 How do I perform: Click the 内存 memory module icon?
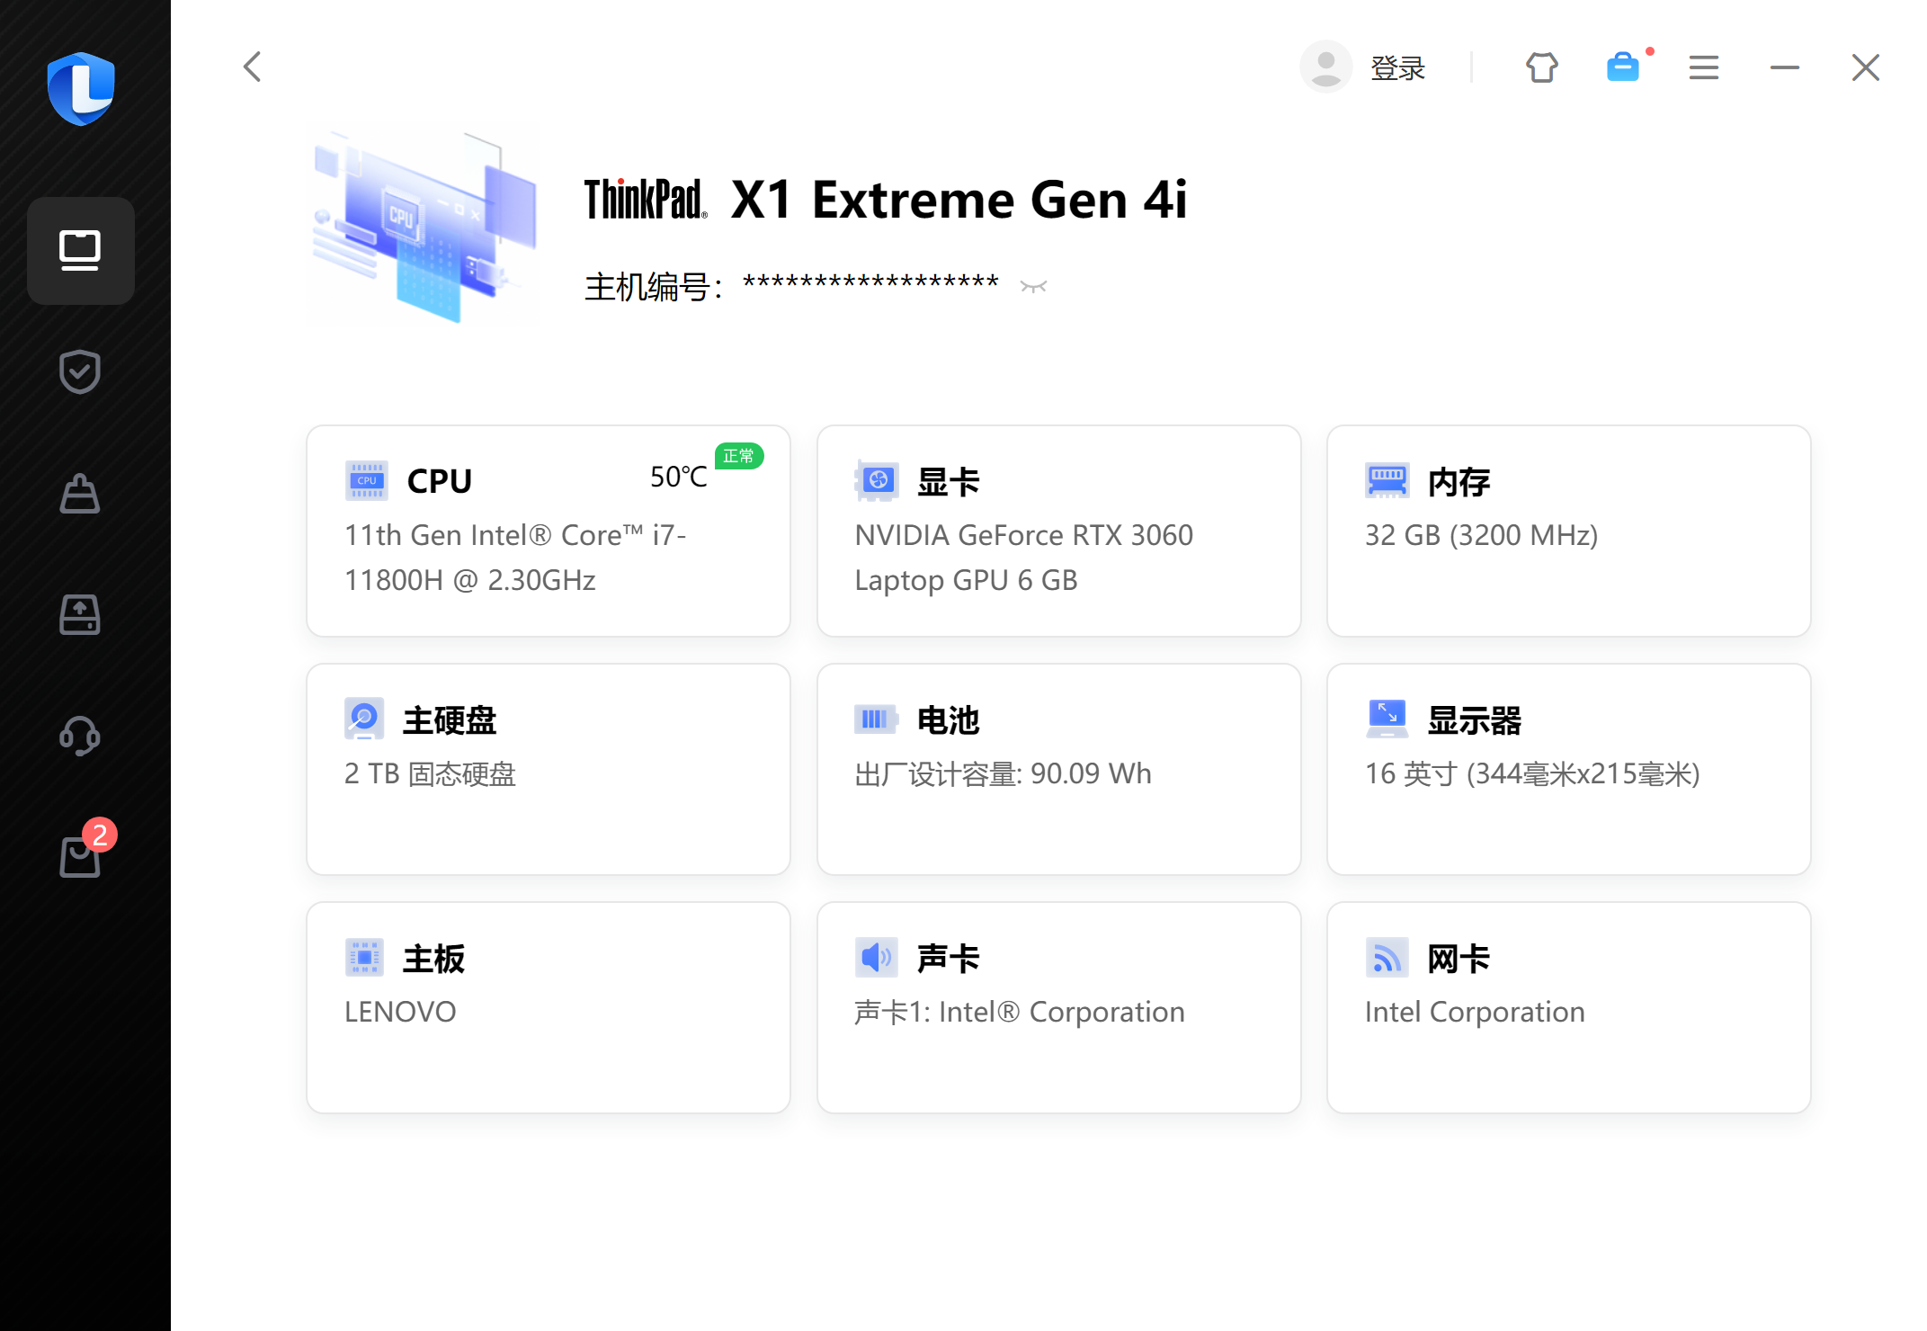(x=1387, y=481)
